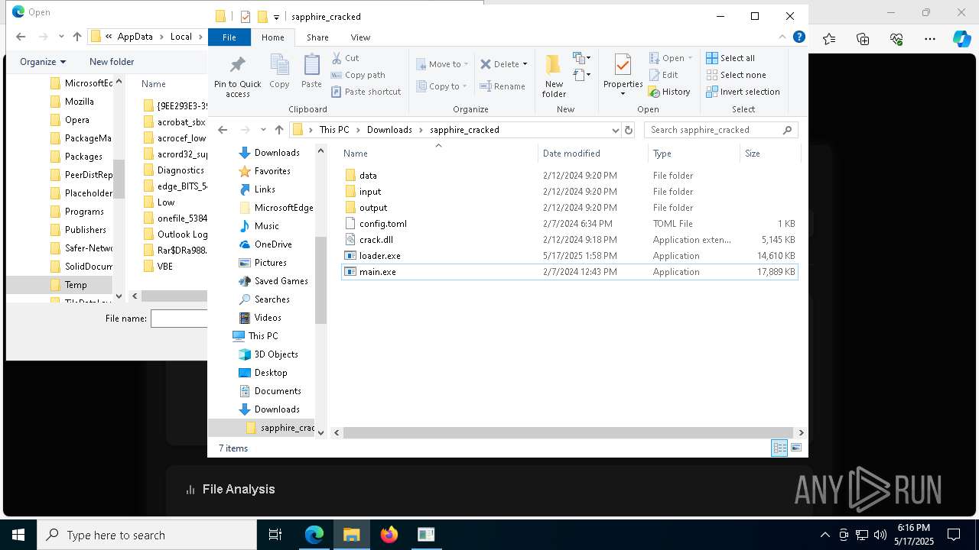Click the New folder ribbon icon
Screen dimensions: 979x550
554,65
